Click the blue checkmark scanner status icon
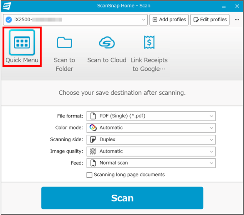Viewport: 244px width, 215px height. pyautogui.click(x=9, y=20)
